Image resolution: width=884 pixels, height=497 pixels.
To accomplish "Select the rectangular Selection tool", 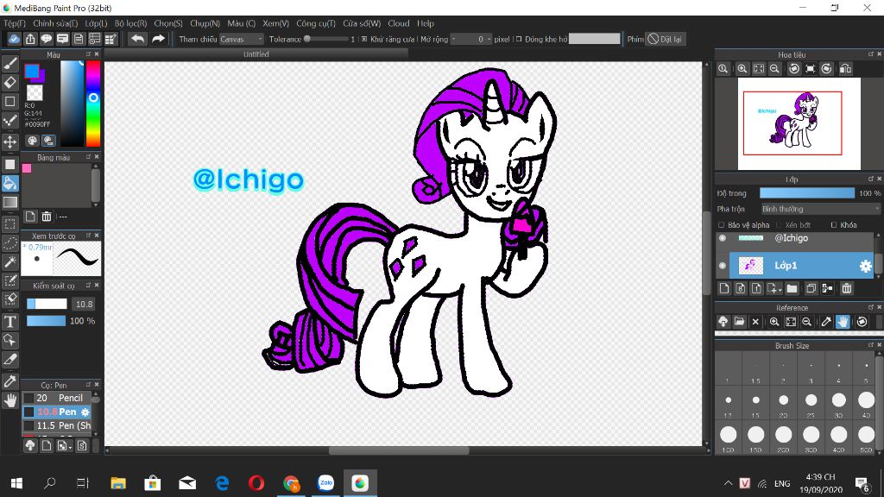I will click(10, 223).
